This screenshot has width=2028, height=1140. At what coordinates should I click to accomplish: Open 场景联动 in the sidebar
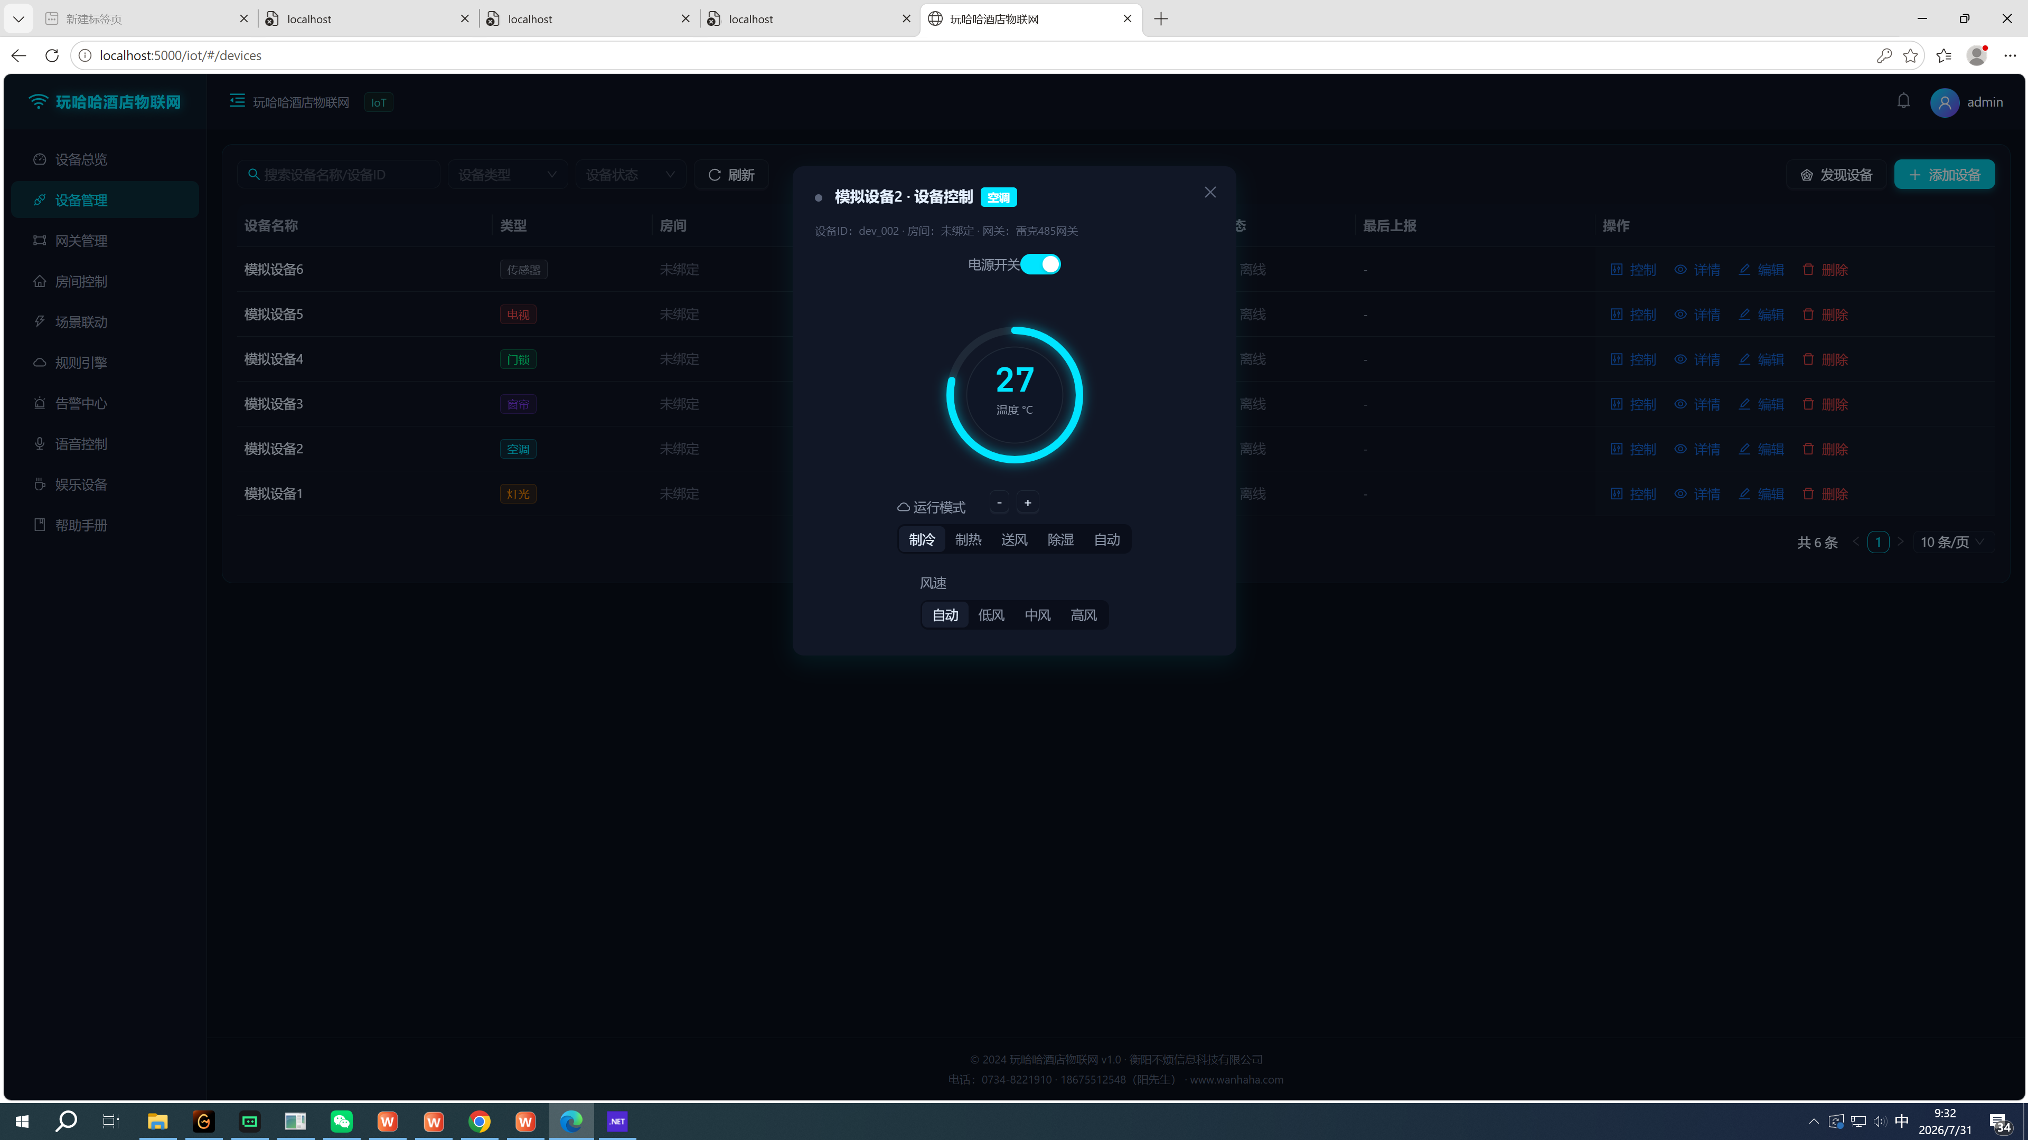click(106, 322)
